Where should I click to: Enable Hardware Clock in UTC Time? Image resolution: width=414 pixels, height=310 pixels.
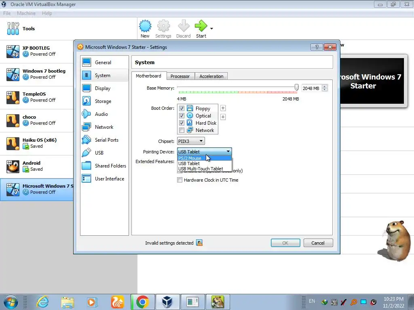pos(180,180)
